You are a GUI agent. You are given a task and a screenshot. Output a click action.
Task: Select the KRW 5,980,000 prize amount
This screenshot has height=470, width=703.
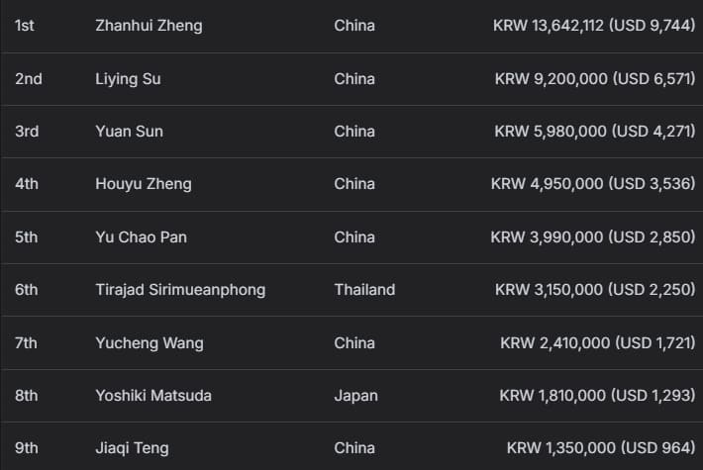(594, 132)
